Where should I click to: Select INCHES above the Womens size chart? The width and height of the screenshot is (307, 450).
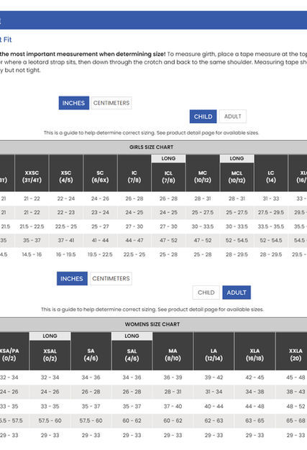click(x=72, y=278)
